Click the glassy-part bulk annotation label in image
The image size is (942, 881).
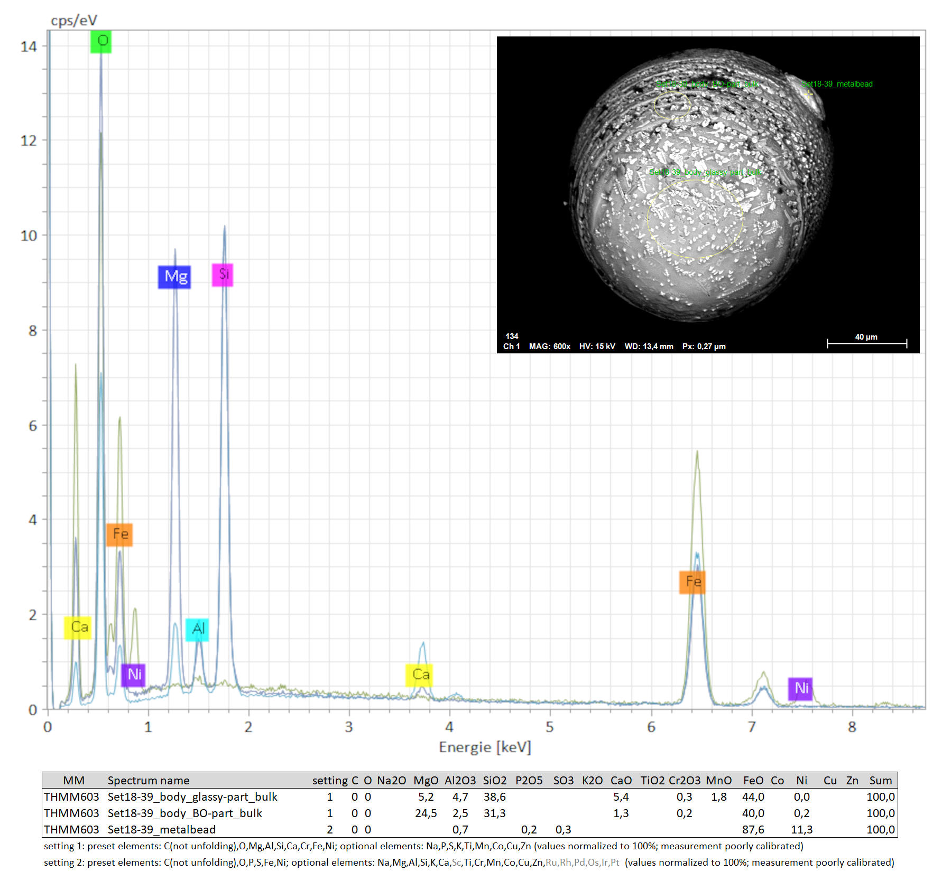[x=705, y=172]
